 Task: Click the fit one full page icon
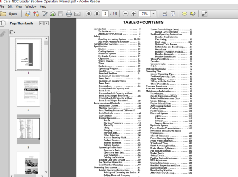click(173, 14)
